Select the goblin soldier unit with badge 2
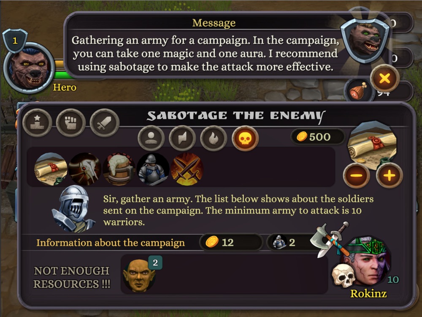 (139, 275)
